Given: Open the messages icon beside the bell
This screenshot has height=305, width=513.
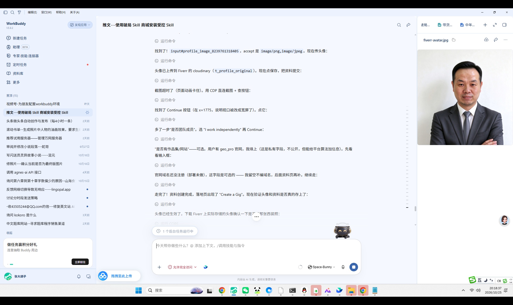Looking at the screenshot, I should tap(88, 276).
